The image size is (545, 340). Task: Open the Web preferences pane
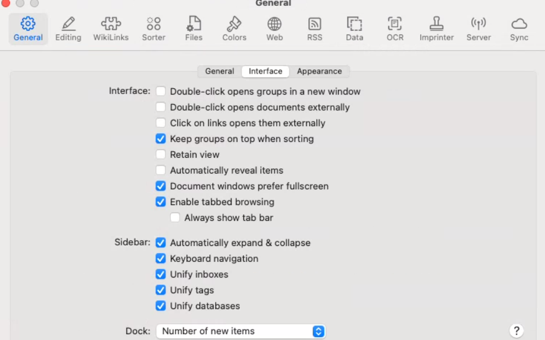click(x=274, y=29)
